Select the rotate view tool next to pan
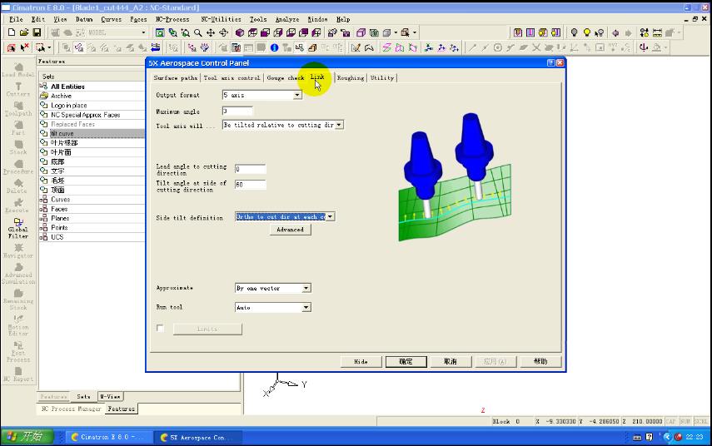Screen dimensions: 712x446 point(223,32)
